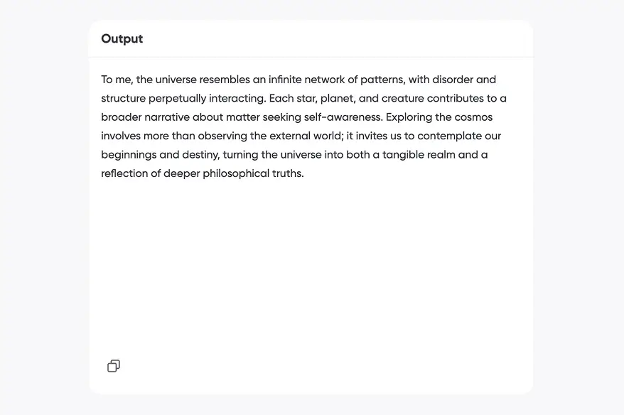
Task: Click the Output heading
Action: 122,39
